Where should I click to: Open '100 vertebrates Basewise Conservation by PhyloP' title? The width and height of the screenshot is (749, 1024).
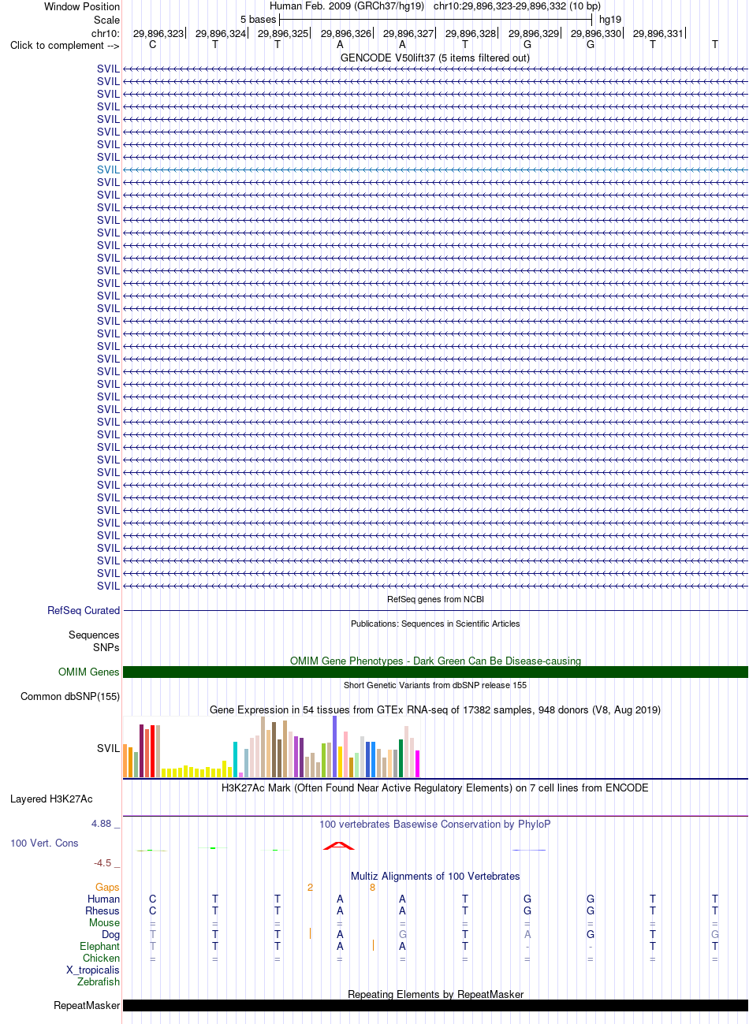point(435,824)
